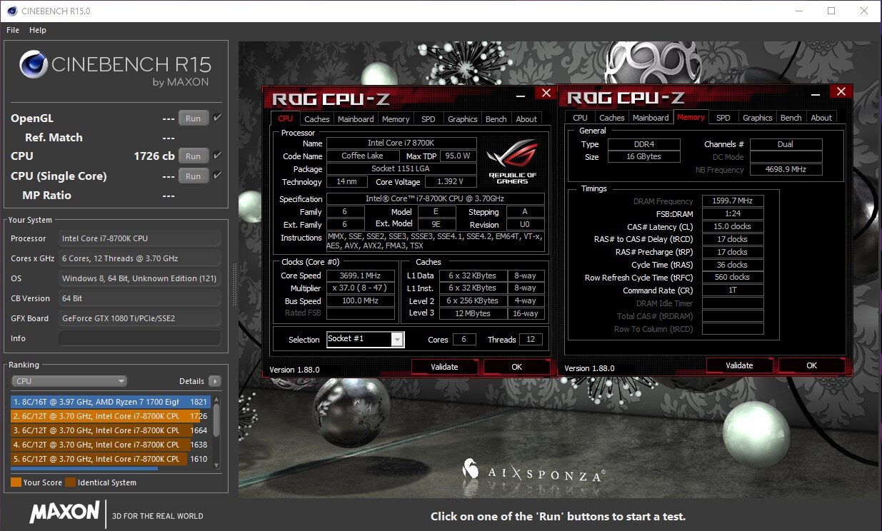Viewport: 882px width, 531px height.
Task: Toggle the CPU test checkbox
Action: (x=218, y=155)
